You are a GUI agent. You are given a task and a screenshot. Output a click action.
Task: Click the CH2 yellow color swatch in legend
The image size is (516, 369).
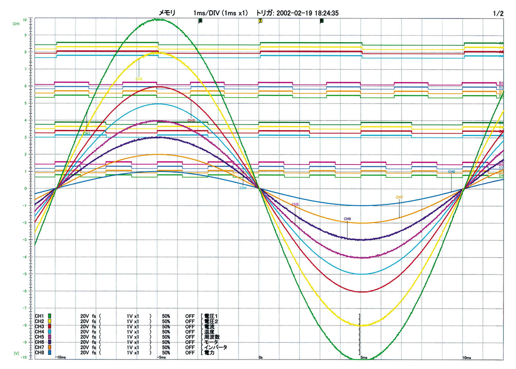tap(50, 322)
